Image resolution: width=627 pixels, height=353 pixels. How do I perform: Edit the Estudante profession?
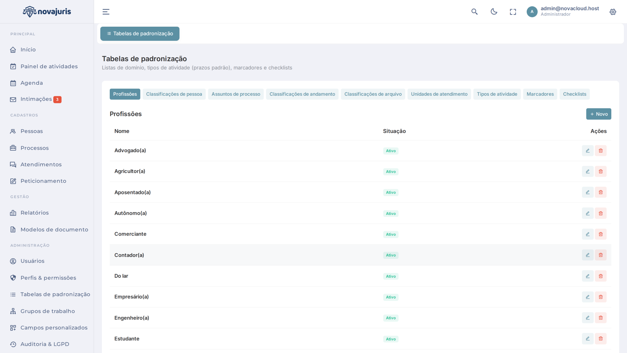tap(588, 339)
